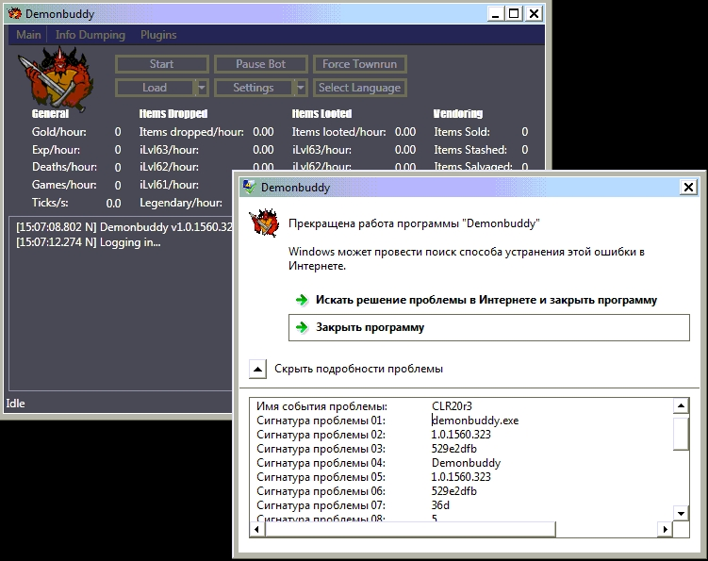Open the Plugins menu

tap(158, 35)
